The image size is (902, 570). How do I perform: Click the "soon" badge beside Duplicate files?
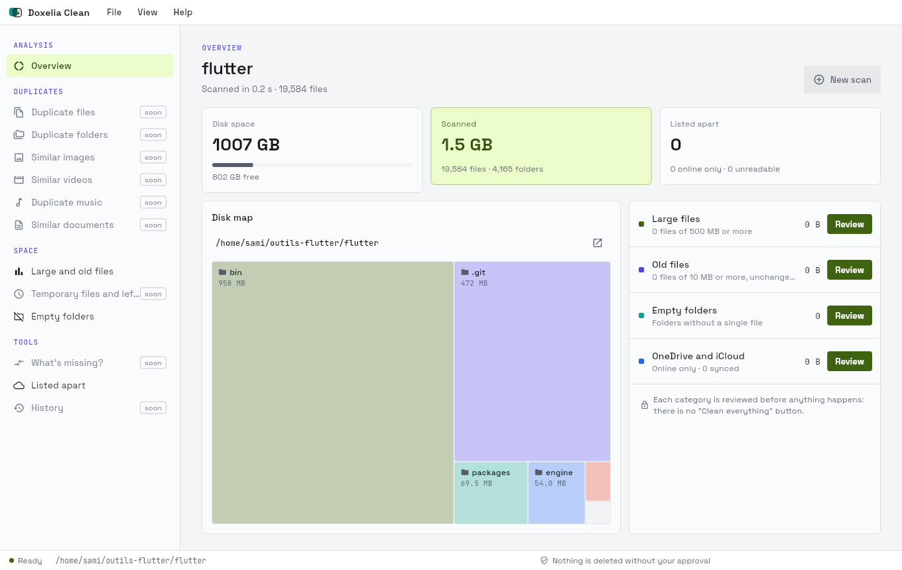[153, 112]
